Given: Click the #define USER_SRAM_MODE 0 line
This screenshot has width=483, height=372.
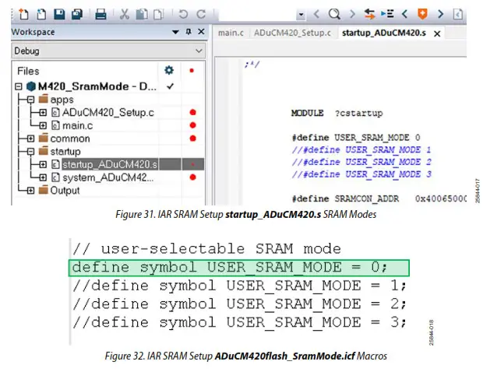Looking at the screenshot, I should (356, 137).
